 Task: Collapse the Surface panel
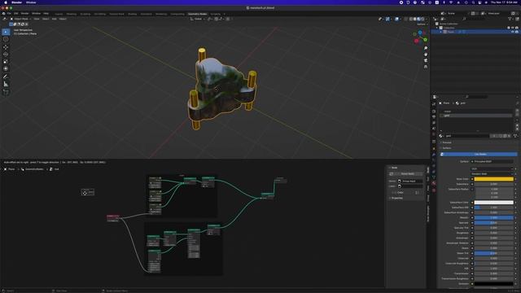point(447,148)
